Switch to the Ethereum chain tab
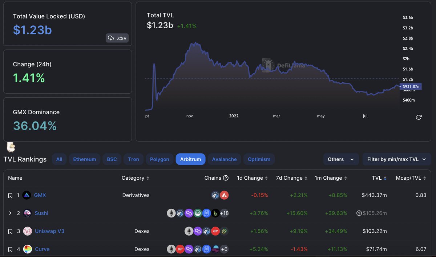Viewport: 436px width, 257px height. coord(84,159)
